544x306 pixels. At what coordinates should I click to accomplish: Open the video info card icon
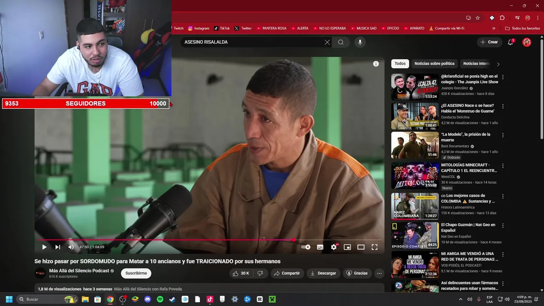coord(376,64)
